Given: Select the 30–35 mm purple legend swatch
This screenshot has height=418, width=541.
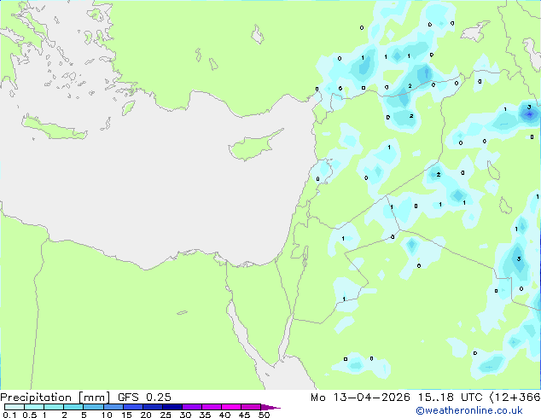Looking at the screenshot, I should click(x=192, y=407).
